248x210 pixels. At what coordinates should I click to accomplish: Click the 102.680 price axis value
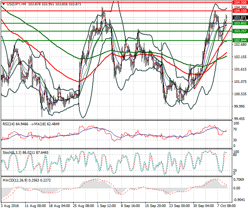240,44
